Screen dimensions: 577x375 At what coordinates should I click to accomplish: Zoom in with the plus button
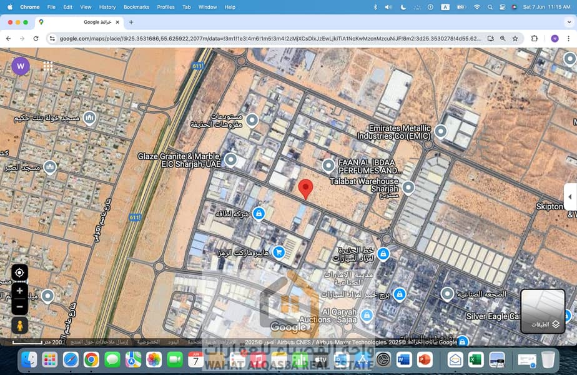coord(19,291)
